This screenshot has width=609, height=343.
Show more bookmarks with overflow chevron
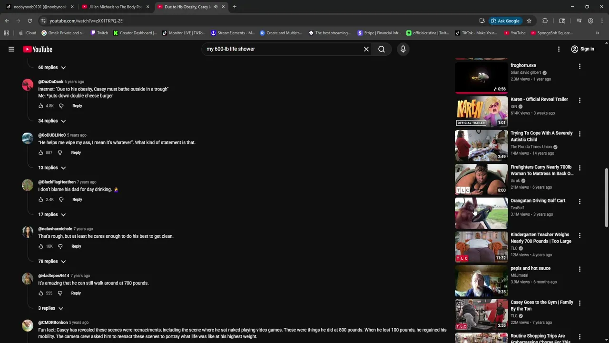pyautogui.click(x=597, y=33)
